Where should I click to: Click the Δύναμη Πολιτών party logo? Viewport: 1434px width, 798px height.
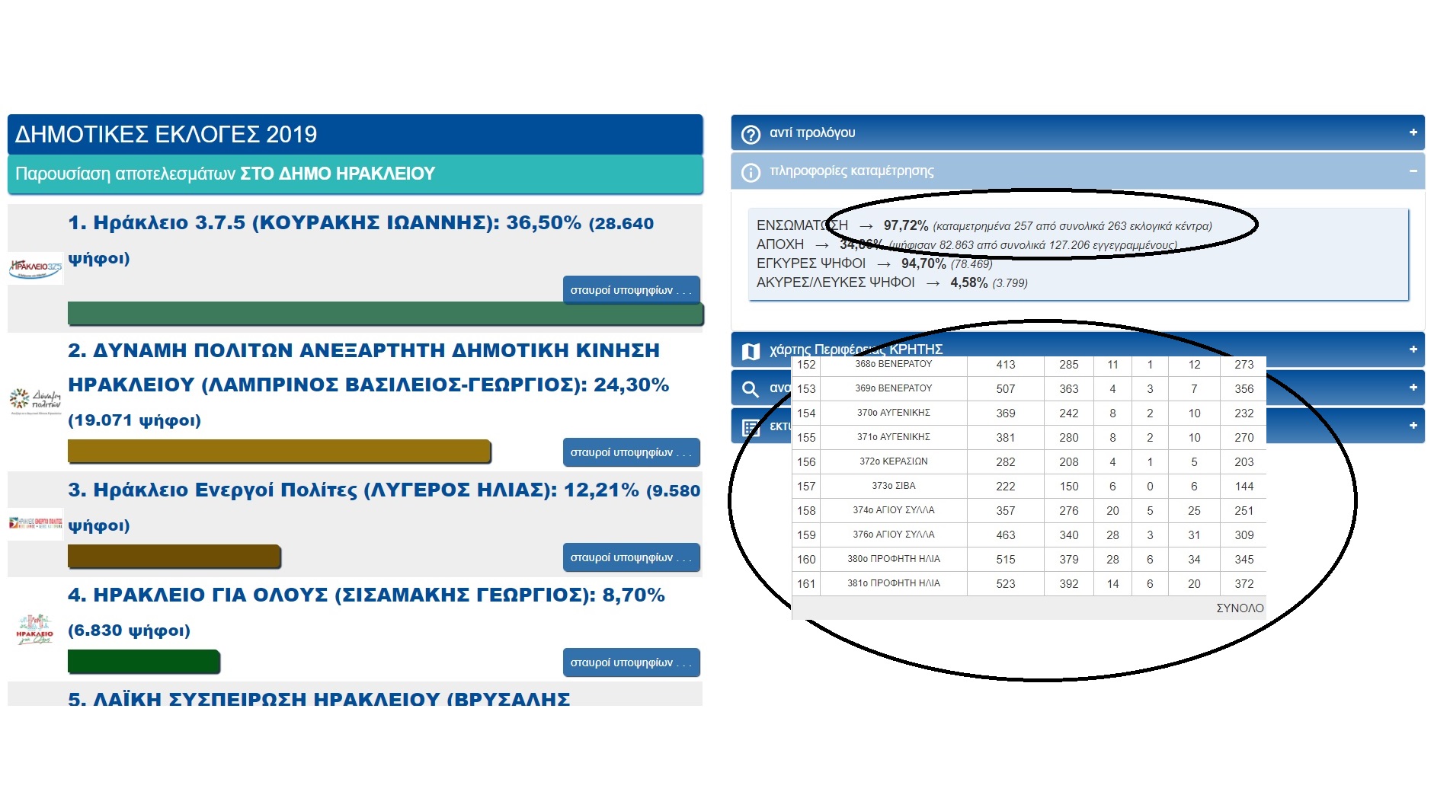(x=35, y=400)
